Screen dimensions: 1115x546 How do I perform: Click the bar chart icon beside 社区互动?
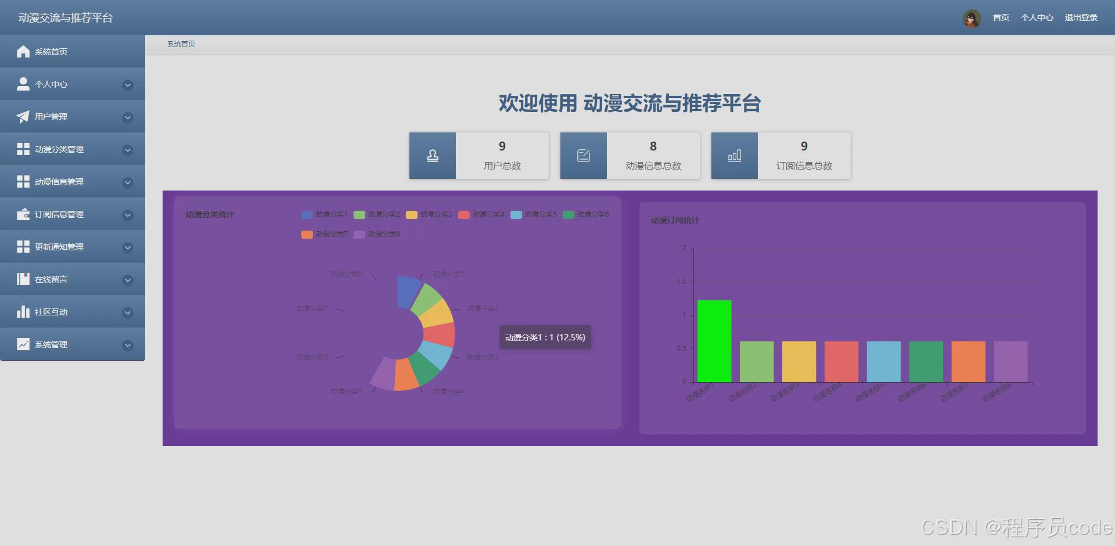tap(23, 312)
